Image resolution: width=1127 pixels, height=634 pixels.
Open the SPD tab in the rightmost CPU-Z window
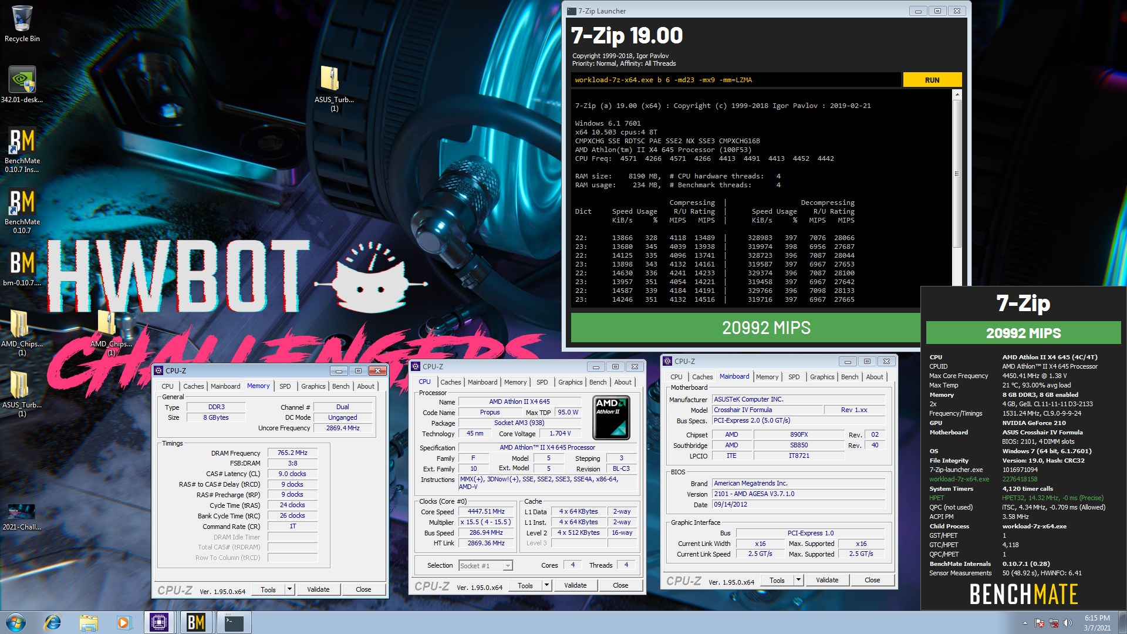[794, 377]
